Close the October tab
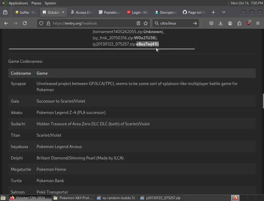 click(63, 12)
